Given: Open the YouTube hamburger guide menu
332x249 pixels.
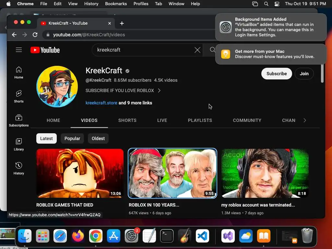Looking at the screenshot, I should (18, 50).
